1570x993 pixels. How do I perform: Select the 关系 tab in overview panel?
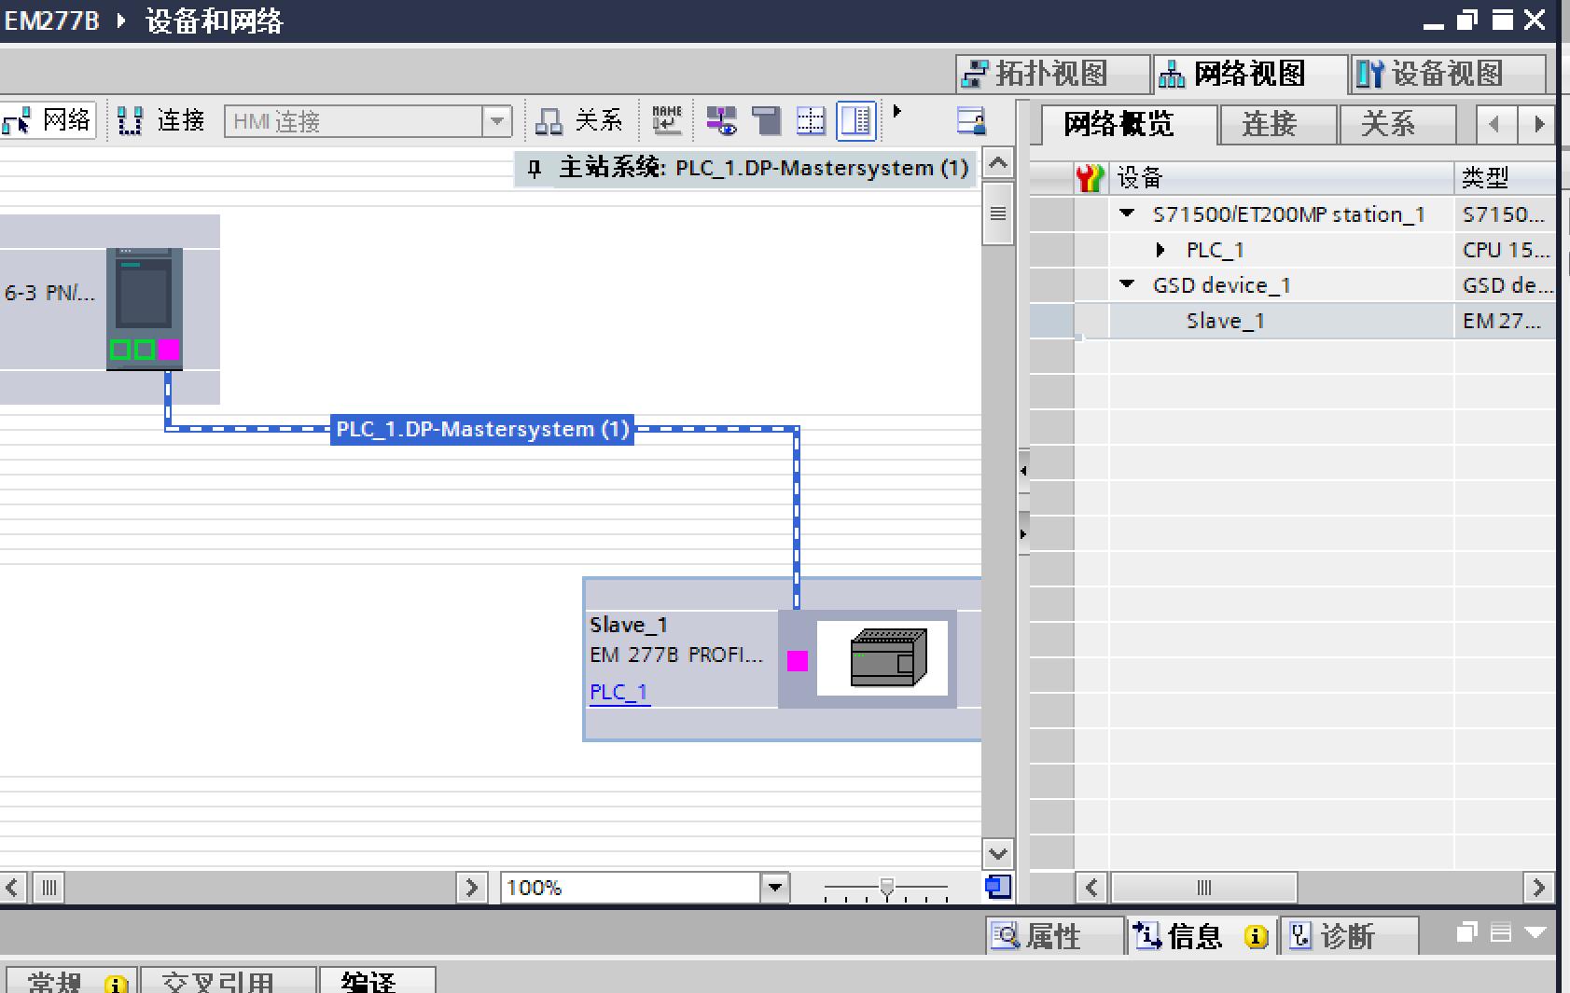tap(1397, 124)
